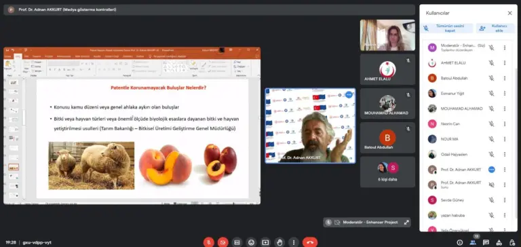Click Esmanur Yiğit name in users list
The height and width of the screenshot is (247, 521).
452,94
